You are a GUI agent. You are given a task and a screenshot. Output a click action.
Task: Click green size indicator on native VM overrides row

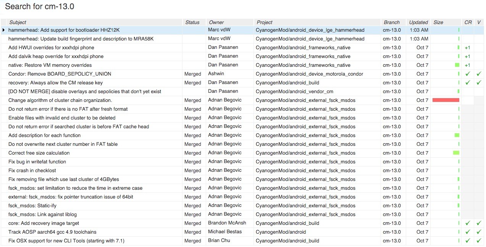click(x=457, y=65)
